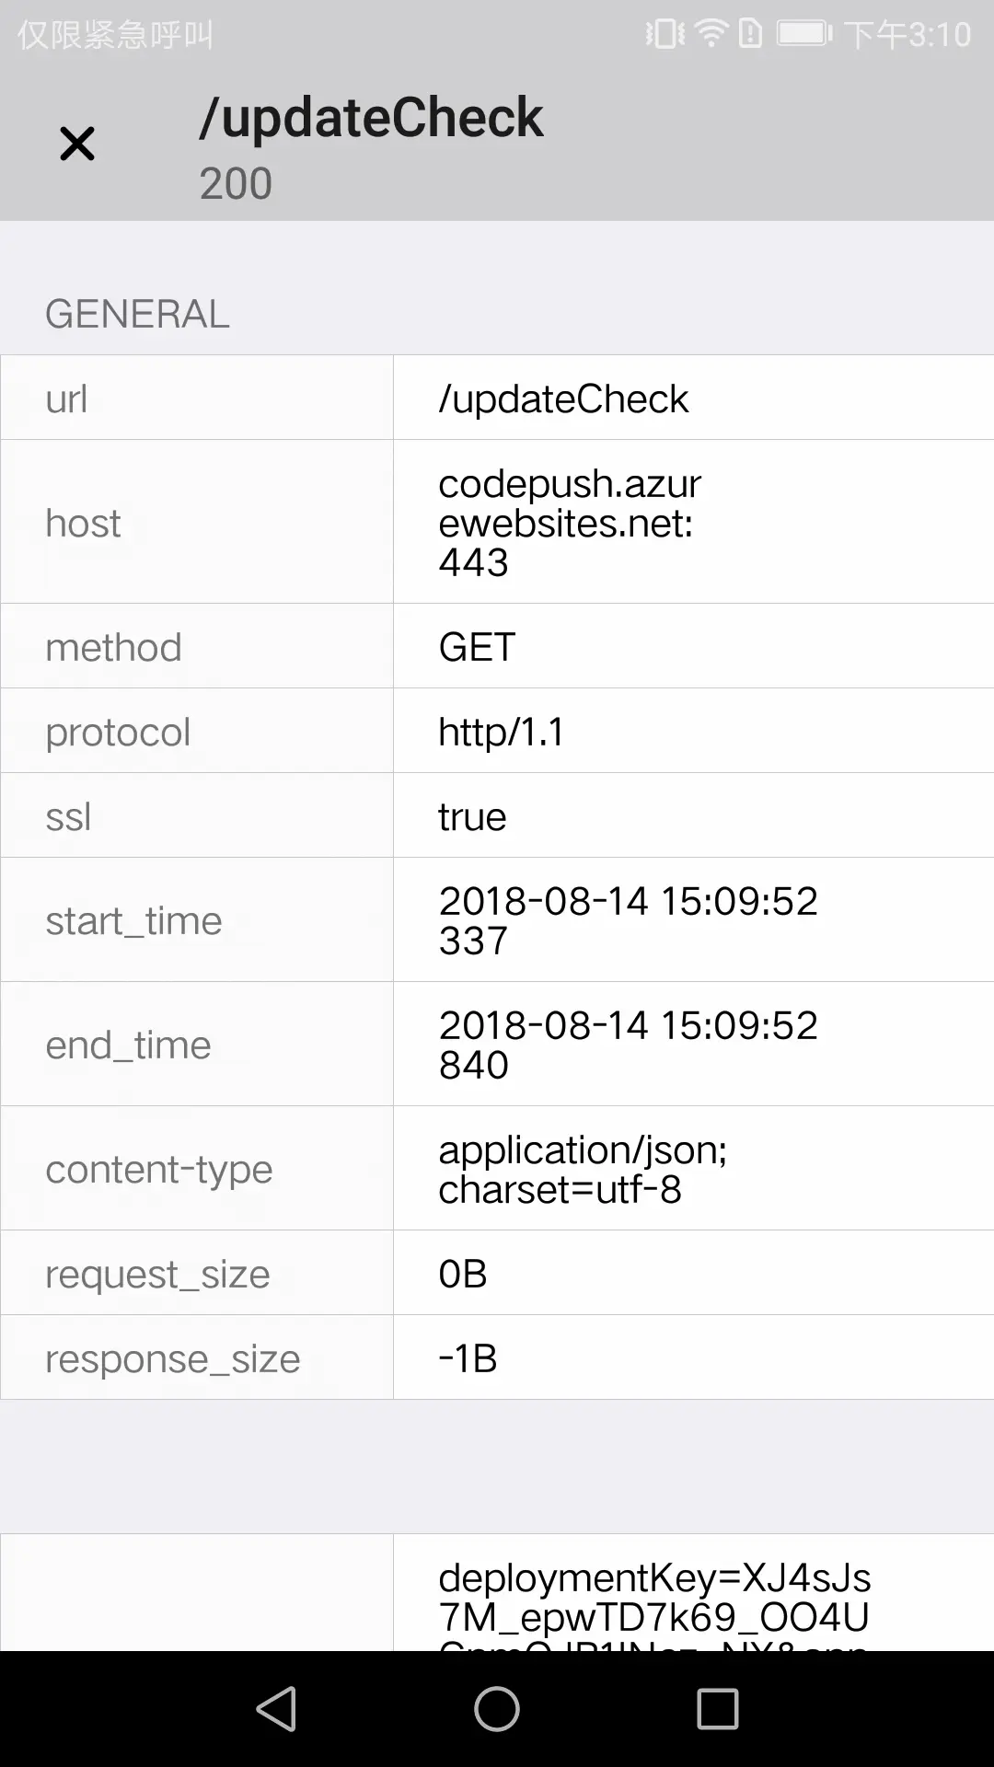Tap the vibrate mode status icon

click(665, 34)
